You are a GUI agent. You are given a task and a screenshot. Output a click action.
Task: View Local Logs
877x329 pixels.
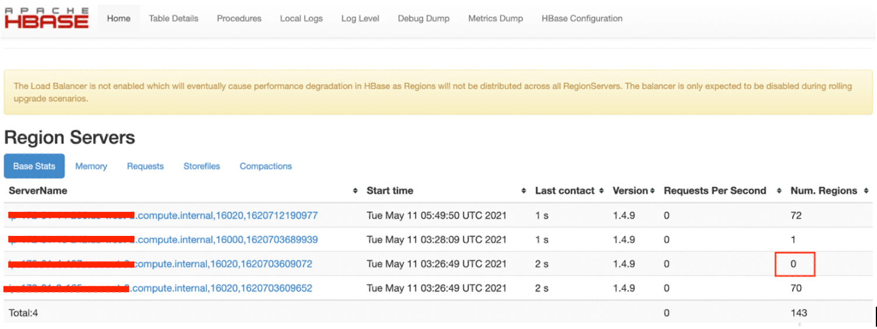click(x=301, y=19)
